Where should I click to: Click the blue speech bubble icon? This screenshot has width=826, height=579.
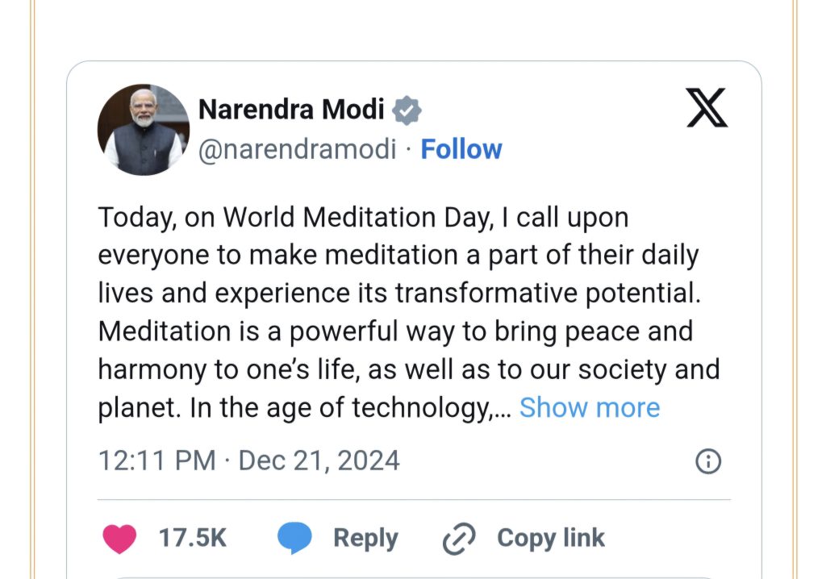click(x=295, y=538)
